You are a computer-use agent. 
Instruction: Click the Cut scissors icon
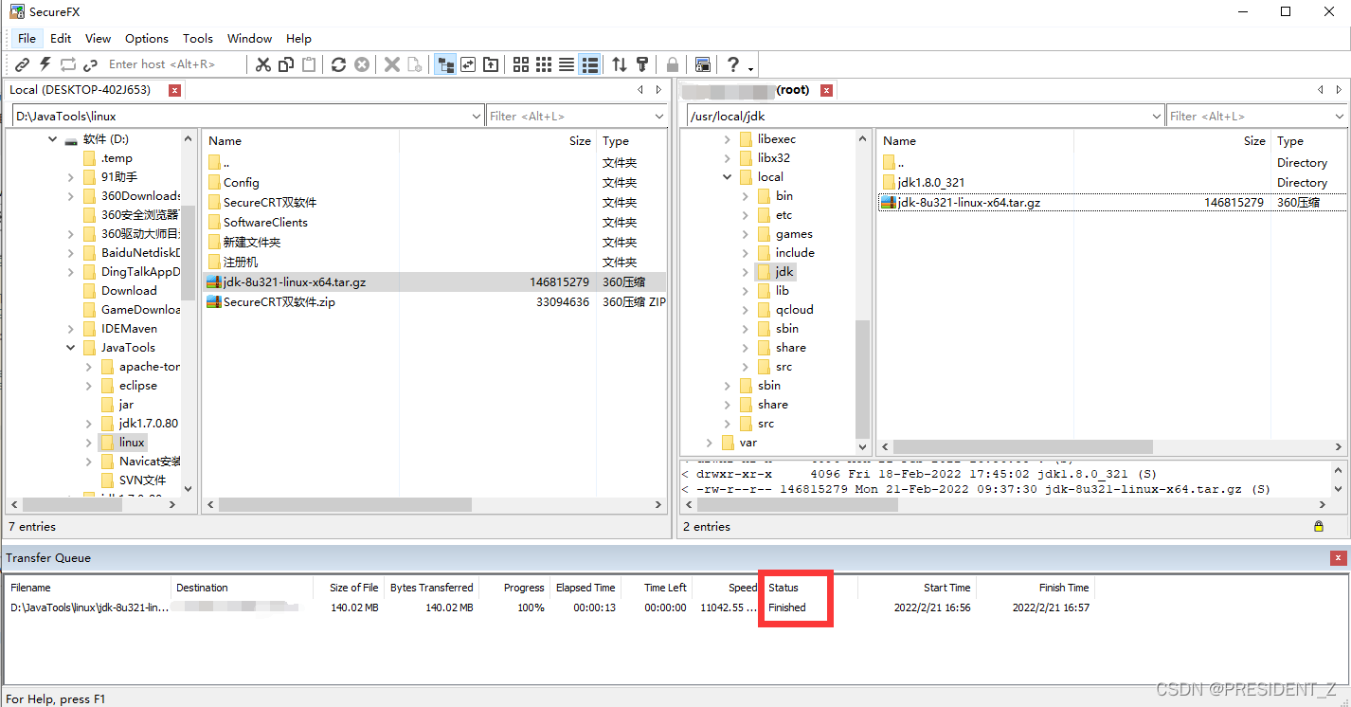coord(263,64)
